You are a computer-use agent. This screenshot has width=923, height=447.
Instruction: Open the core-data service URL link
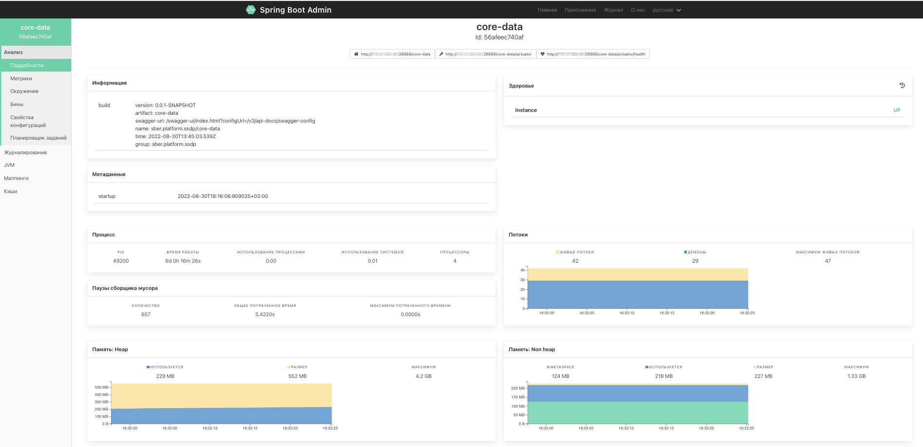point(392,54)
